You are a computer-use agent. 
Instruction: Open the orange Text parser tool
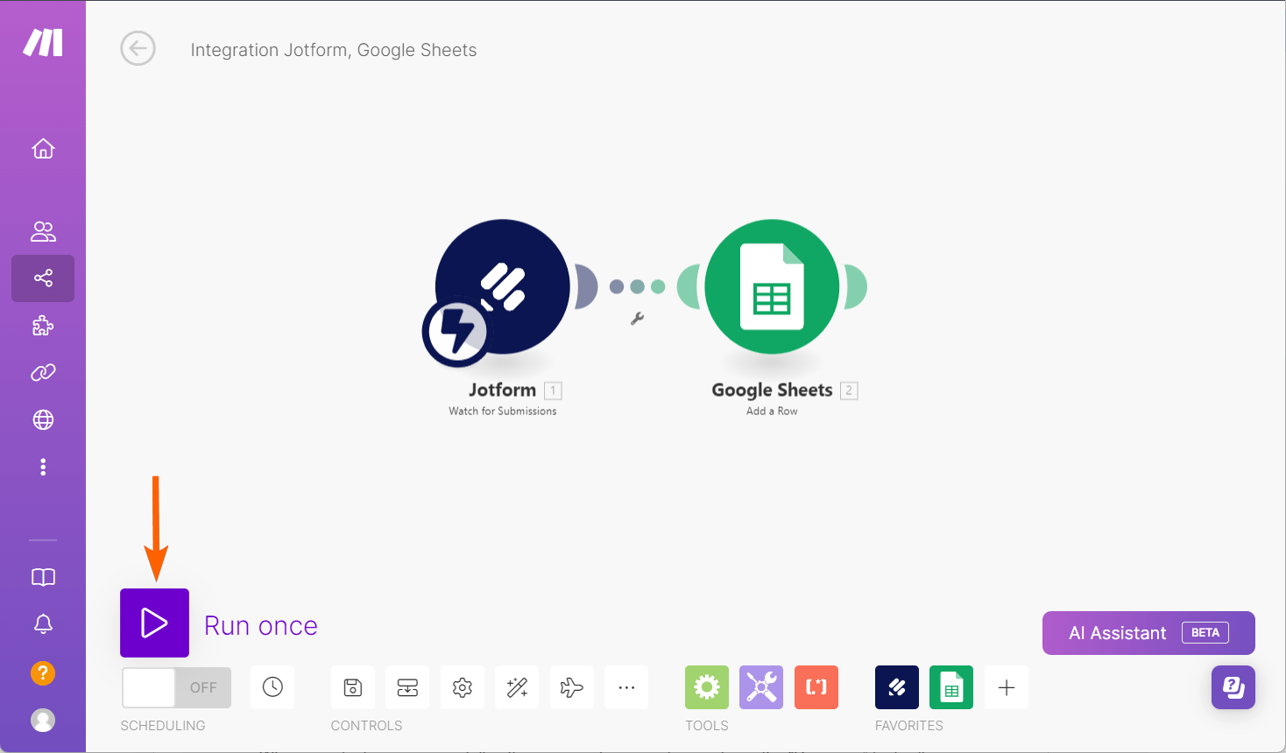pos(816,687)
